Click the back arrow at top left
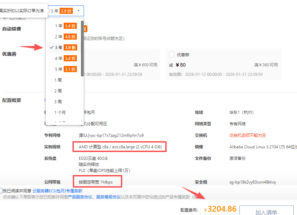The height and width of the screenshot is (215, 297). coord(5,18)
